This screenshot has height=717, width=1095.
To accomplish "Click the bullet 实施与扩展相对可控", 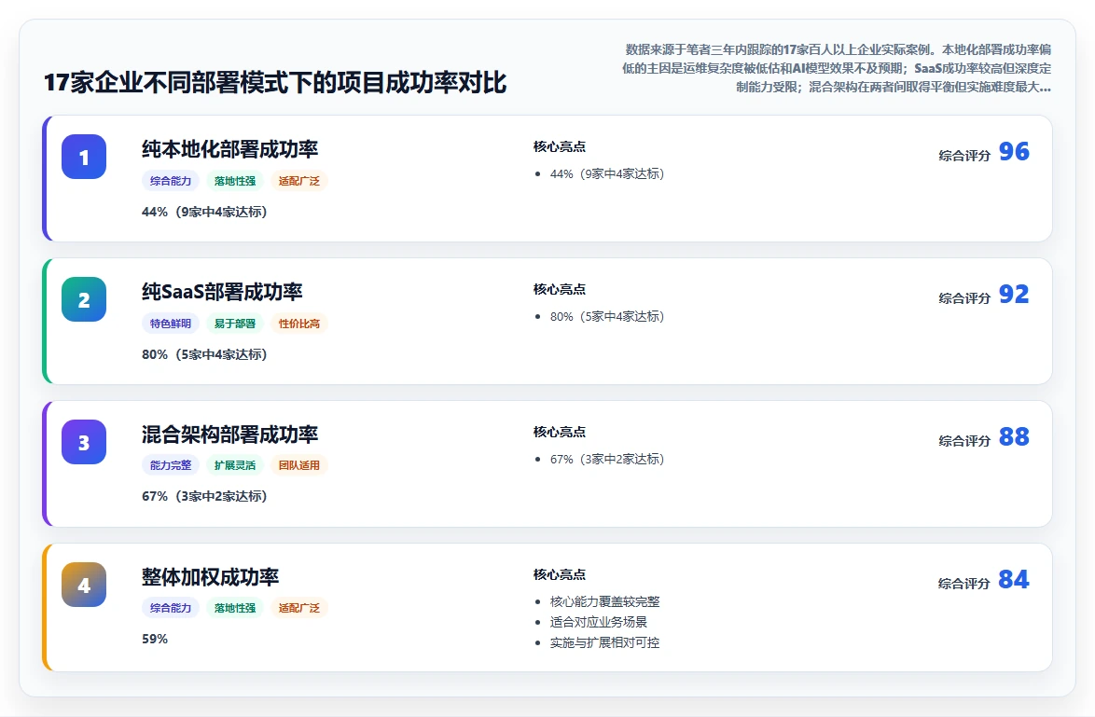I will 604,642.
